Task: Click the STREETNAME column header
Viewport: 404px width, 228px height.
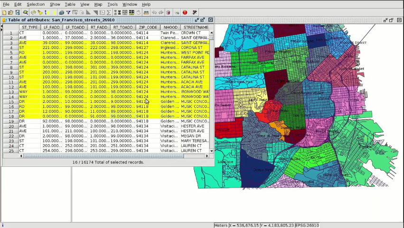Action: point(196,27)
